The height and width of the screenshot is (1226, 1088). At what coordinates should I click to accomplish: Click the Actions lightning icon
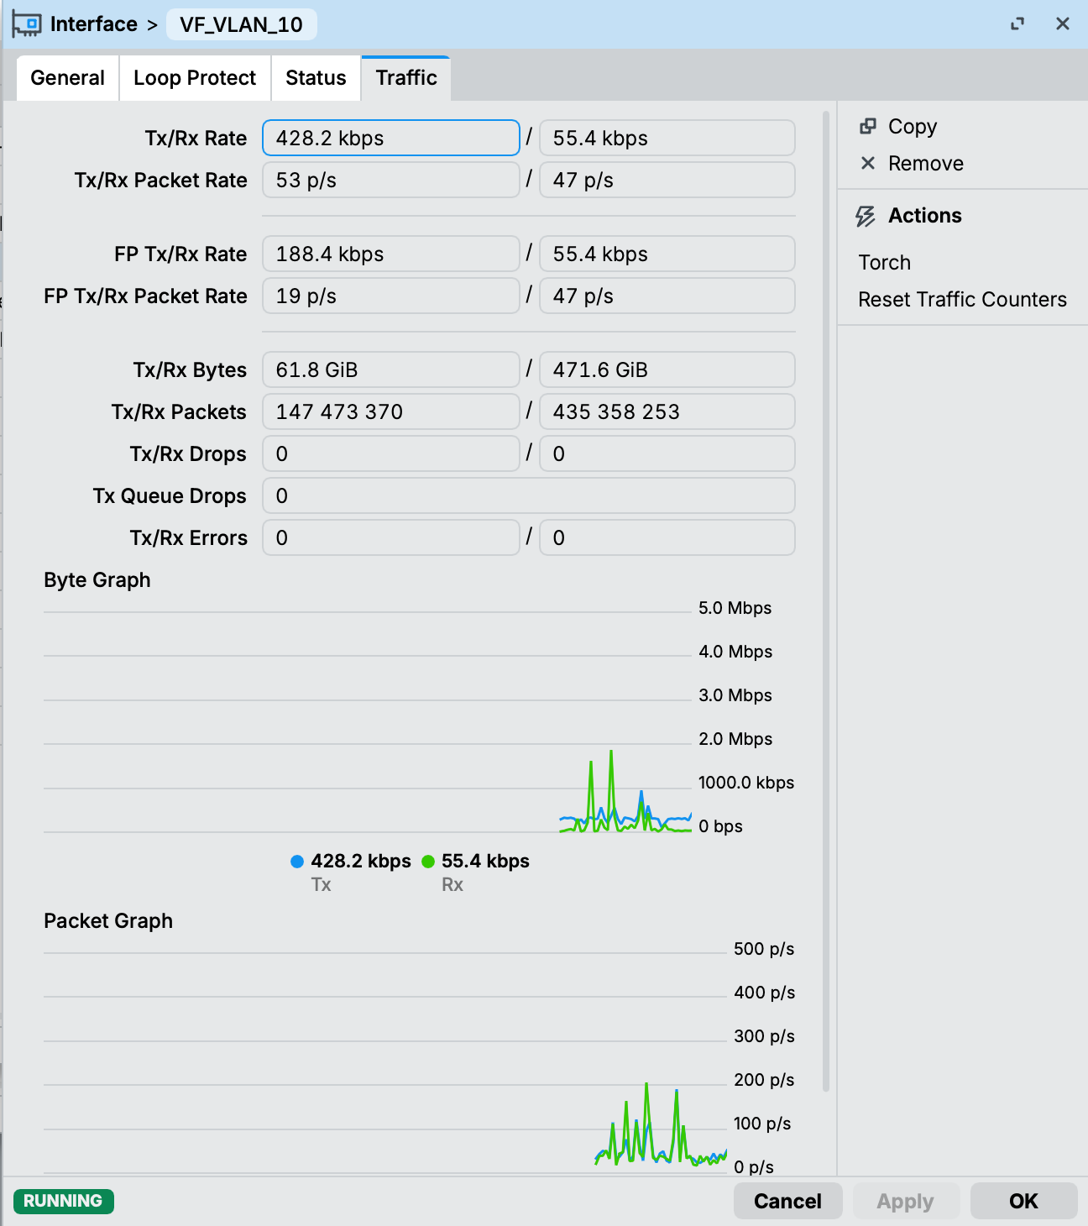point(866,216)
